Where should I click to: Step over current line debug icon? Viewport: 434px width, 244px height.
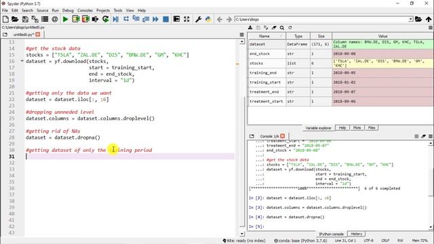(x=126, y=19)
